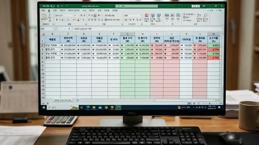Click the AutoSum sigma icon
The height and width of the screenshot is (145, 259).
tap(183, 14)
